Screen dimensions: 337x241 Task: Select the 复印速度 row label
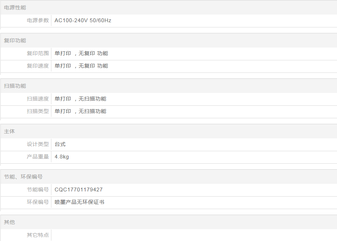pos(38,66)
